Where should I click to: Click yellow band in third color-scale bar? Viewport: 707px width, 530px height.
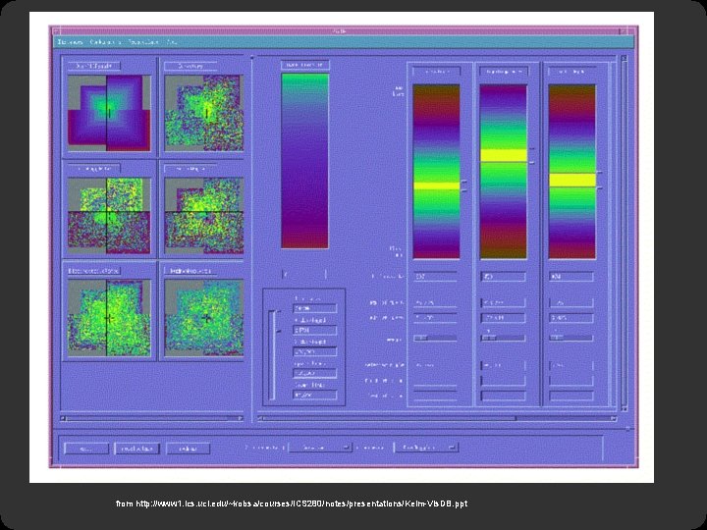(x=571, y=181)
